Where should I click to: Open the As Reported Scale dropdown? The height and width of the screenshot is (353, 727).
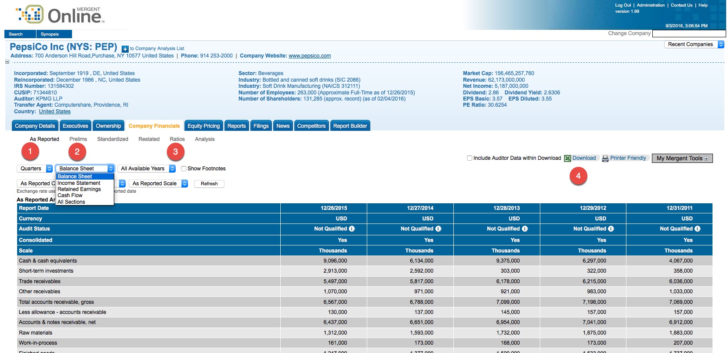158,184
